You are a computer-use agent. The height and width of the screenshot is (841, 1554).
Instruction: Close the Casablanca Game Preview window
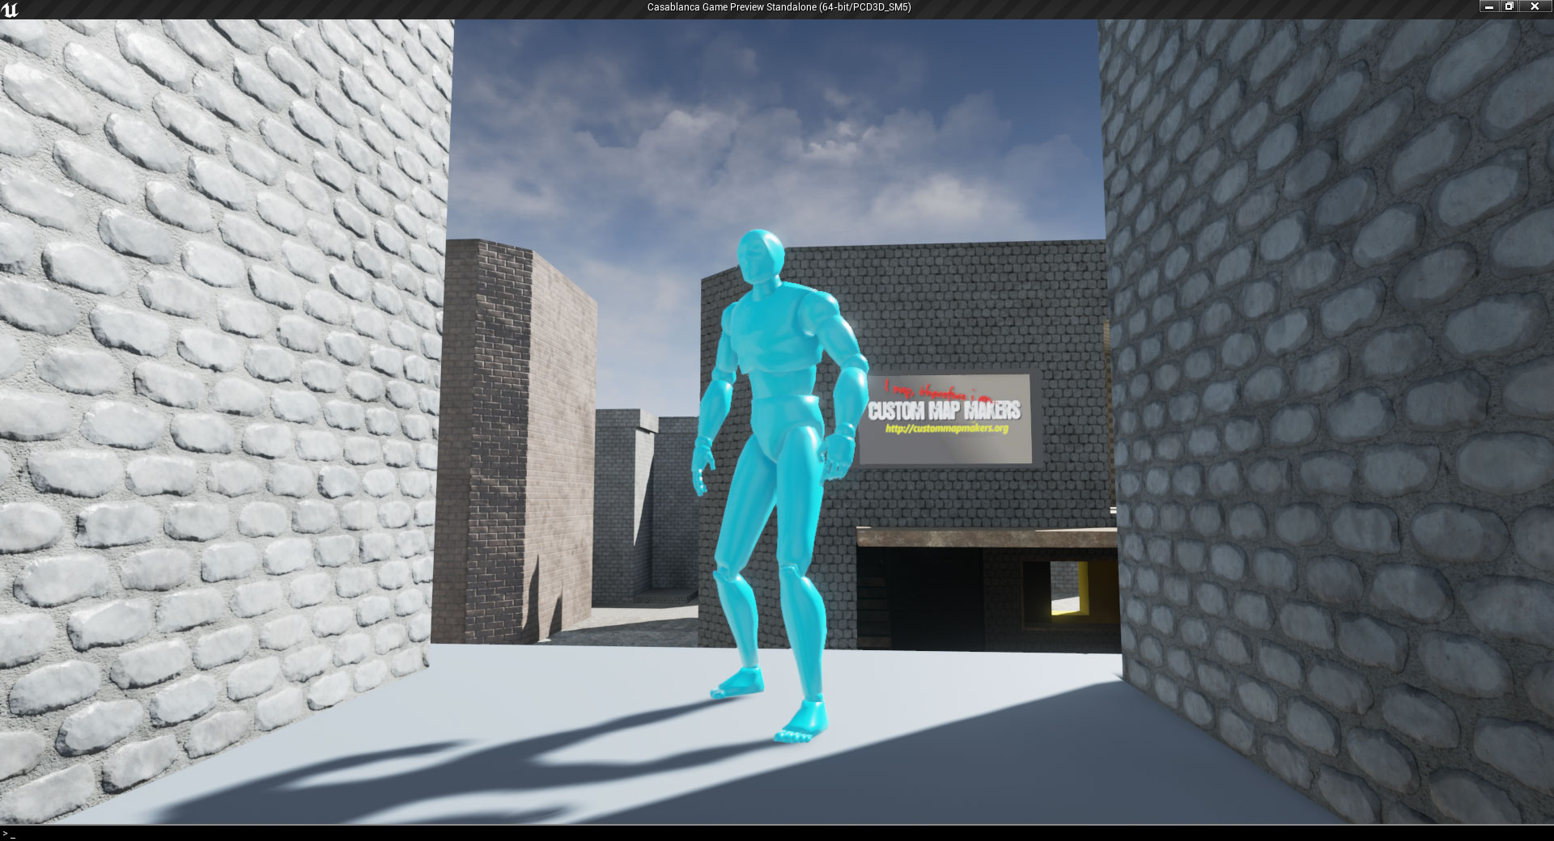[1535, 6]
